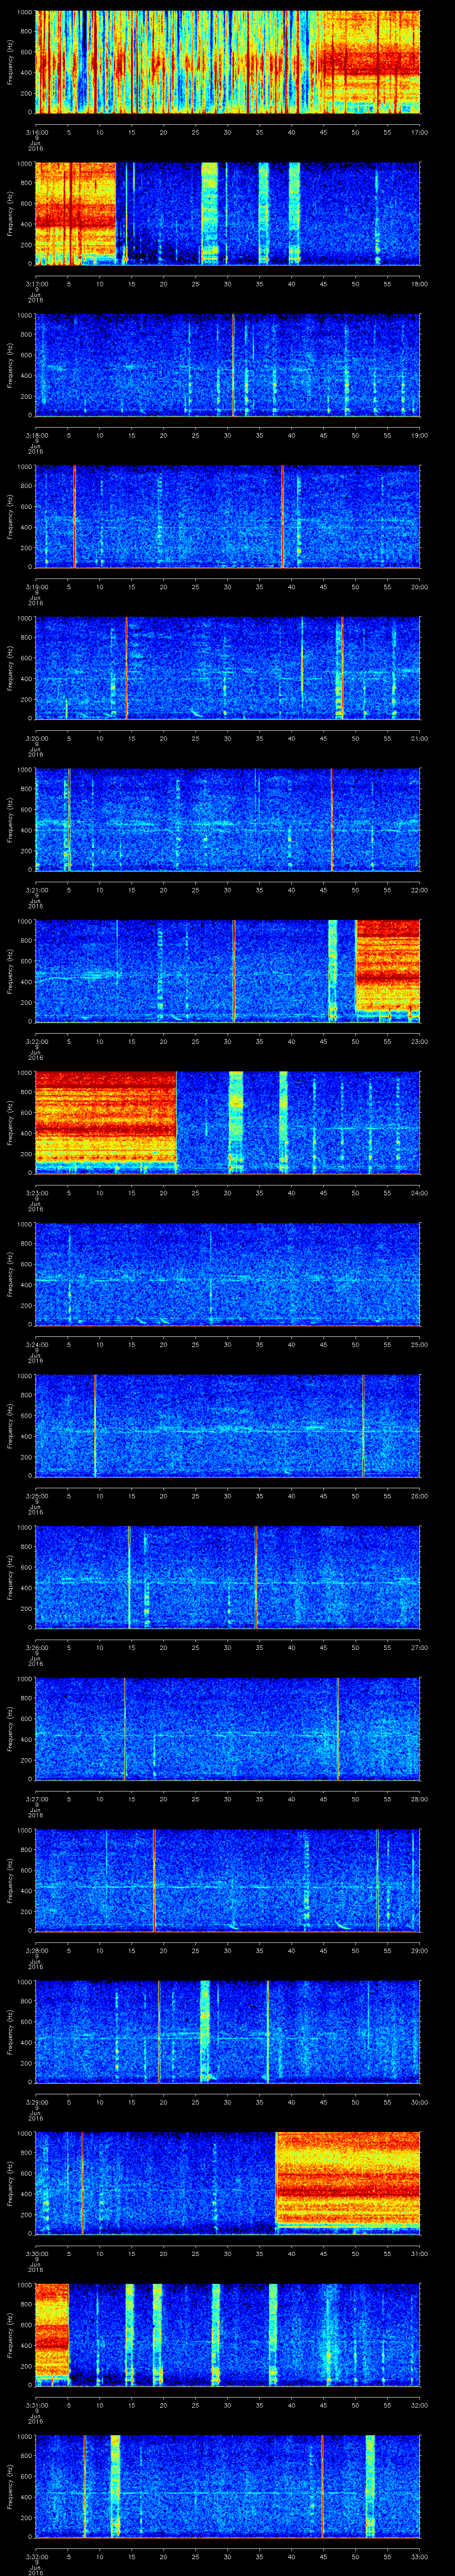
Task: Click the spectrogram panel starting at 3:26:00
Action: 227,1577
